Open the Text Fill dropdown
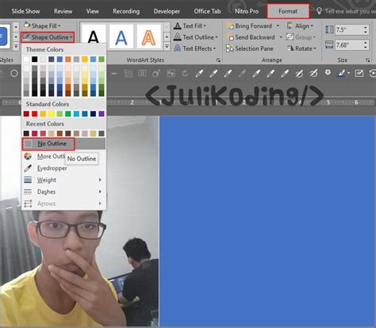The image size is (376, 328). (190, 26)
